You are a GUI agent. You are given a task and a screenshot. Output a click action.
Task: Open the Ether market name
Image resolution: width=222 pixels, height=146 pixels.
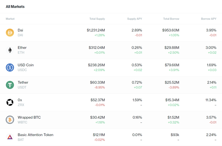(x=22, y=48)
